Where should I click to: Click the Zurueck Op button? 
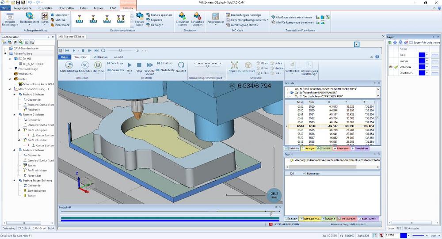pyautogui.click(x=115, y=70)
